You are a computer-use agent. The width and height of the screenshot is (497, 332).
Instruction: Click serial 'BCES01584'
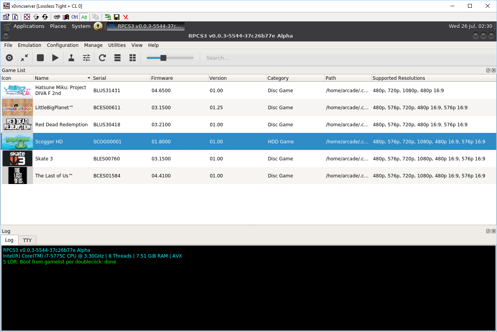[107, 176]
